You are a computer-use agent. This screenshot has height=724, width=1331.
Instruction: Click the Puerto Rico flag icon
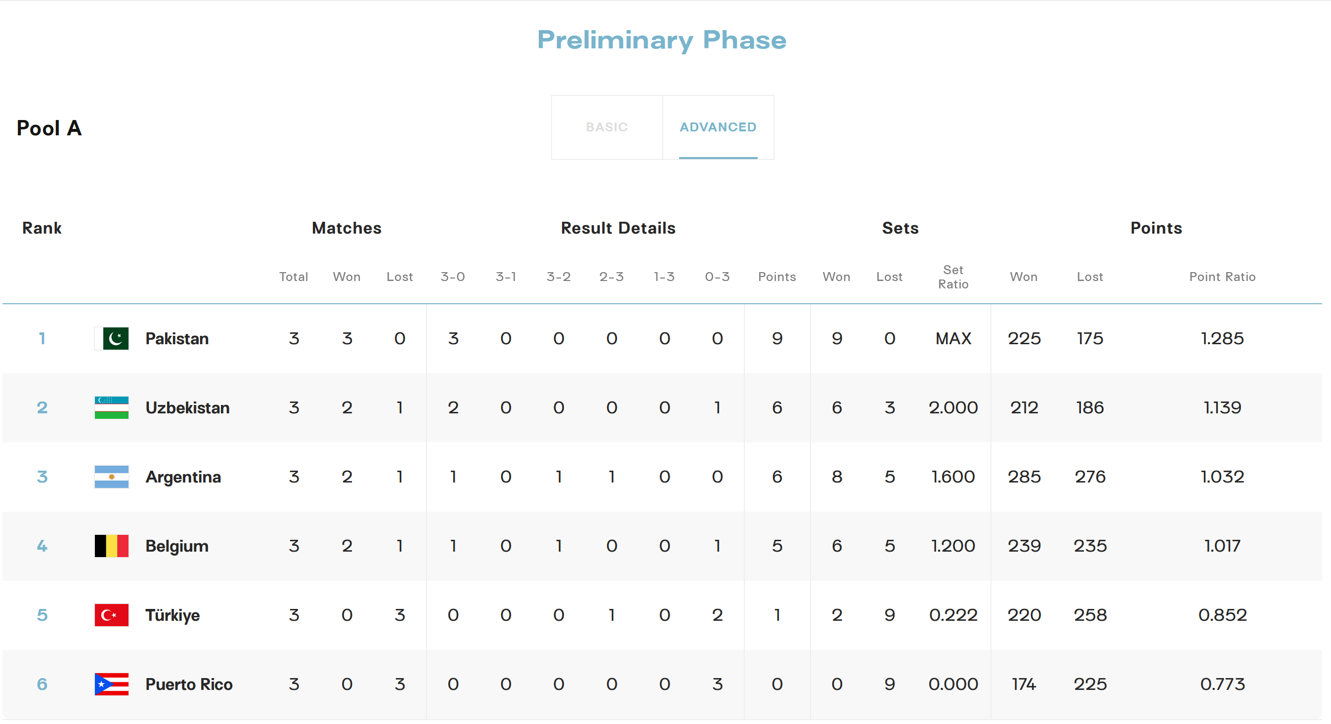112,684
